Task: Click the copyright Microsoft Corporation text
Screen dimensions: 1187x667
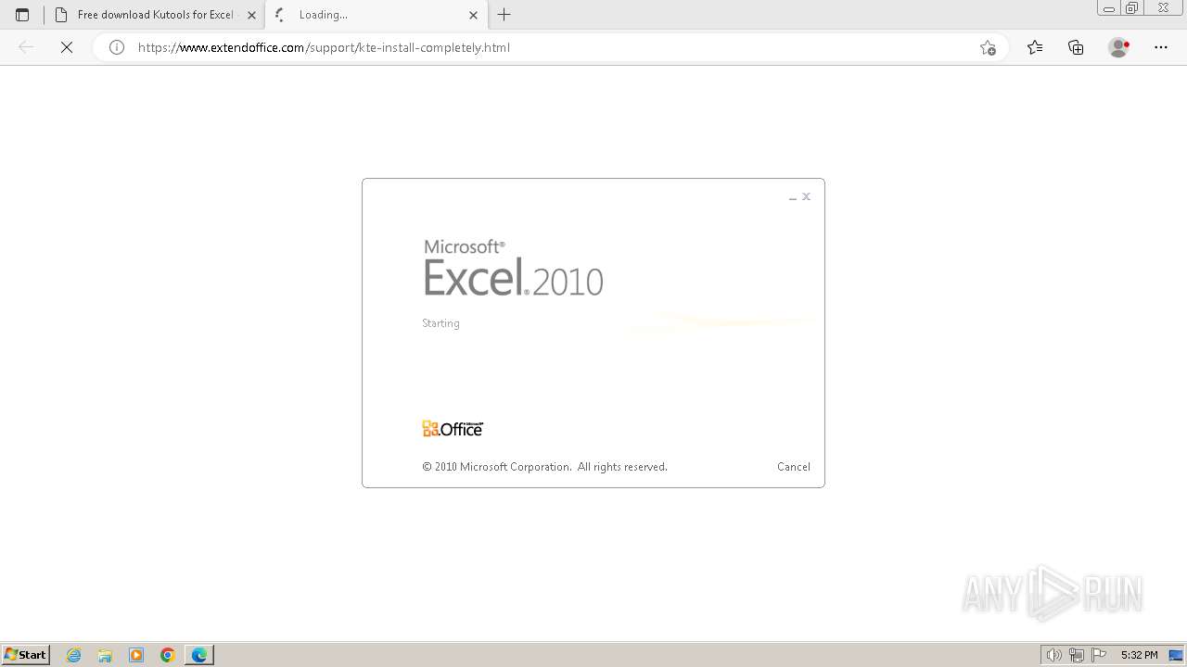Action: click(x=544, y=467)
